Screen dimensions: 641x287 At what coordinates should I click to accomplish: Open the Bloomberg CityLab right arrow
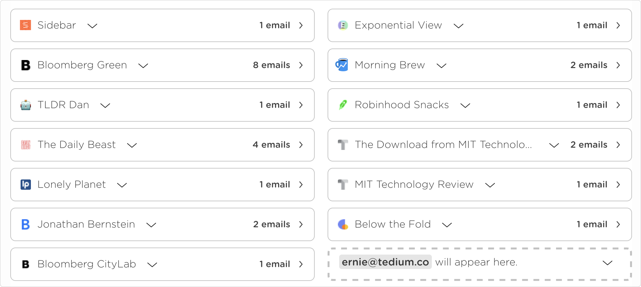tap(301, 264)
